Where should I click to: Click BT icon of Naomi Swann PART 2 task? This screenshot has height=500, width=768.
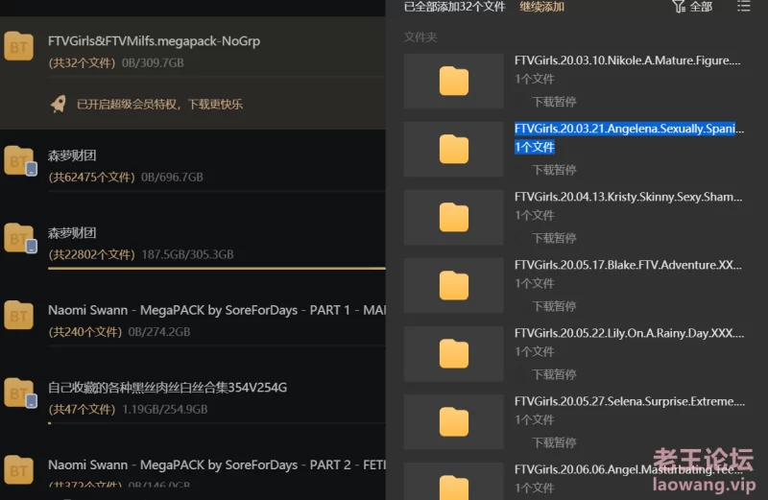click(x=18, y=469)
